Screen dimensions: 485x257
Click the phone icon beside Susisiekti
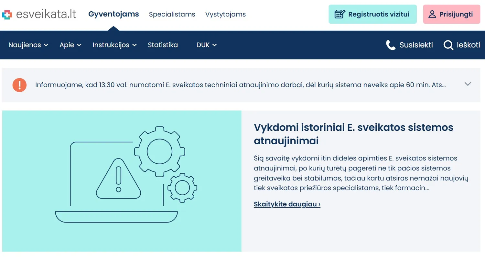[391, 45]
